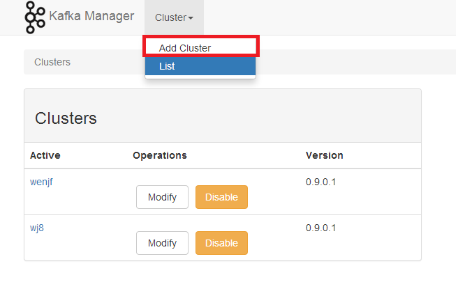Click the Kafka Manager logo icon
Screen dimensions: 465x298
35,17
